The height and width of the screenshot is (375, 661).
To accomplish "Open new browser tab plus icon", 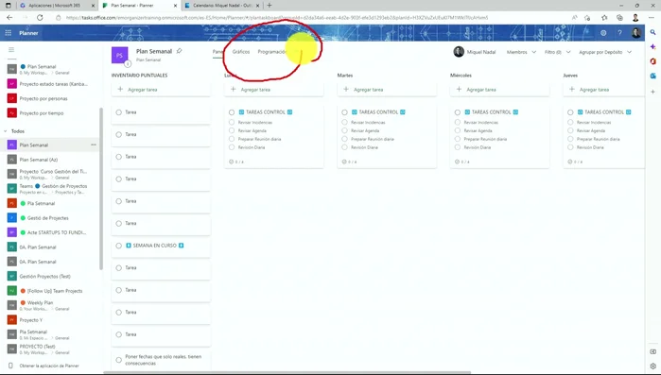I will (270, 6).
